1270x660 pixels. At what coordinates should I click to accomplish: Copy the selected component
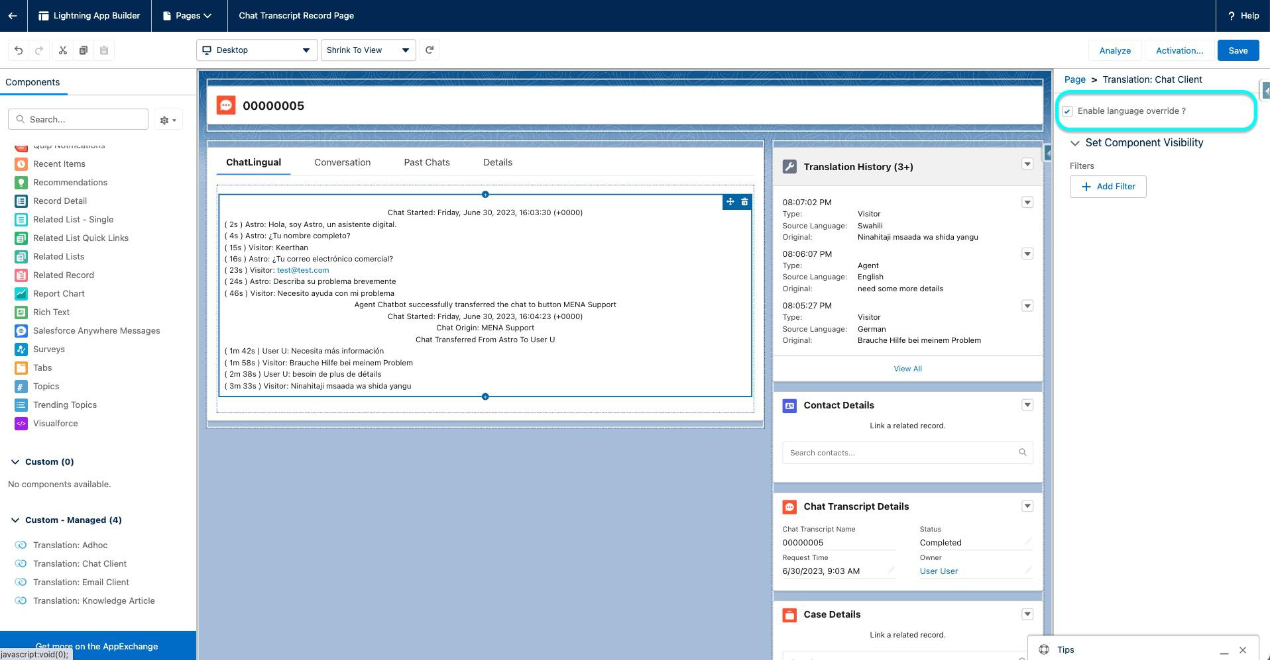point(84,50)
